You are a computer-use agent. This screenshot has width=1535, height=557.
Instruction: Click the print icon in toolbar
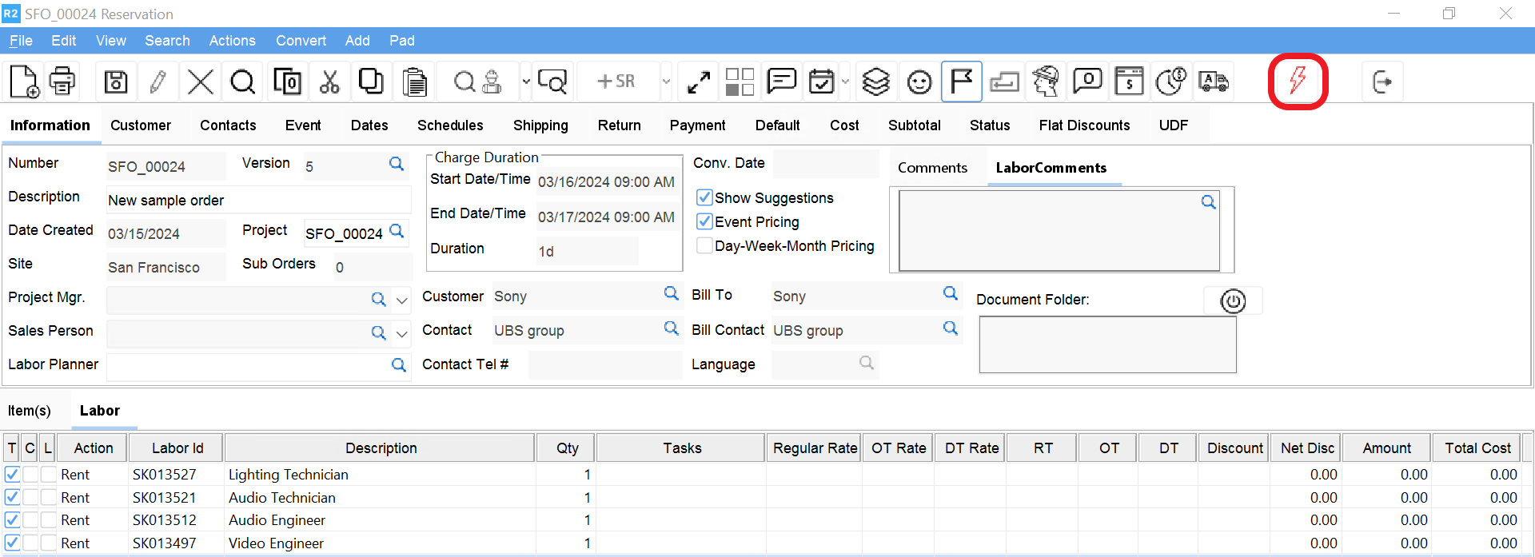coord(62,82)
